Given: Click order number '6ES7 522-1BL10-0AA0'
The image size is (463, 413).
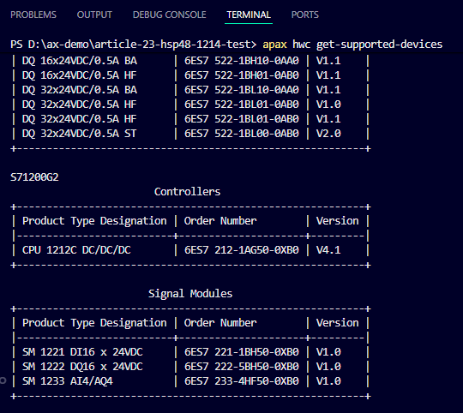Looking at the screenshot, I should coord(242,90).
